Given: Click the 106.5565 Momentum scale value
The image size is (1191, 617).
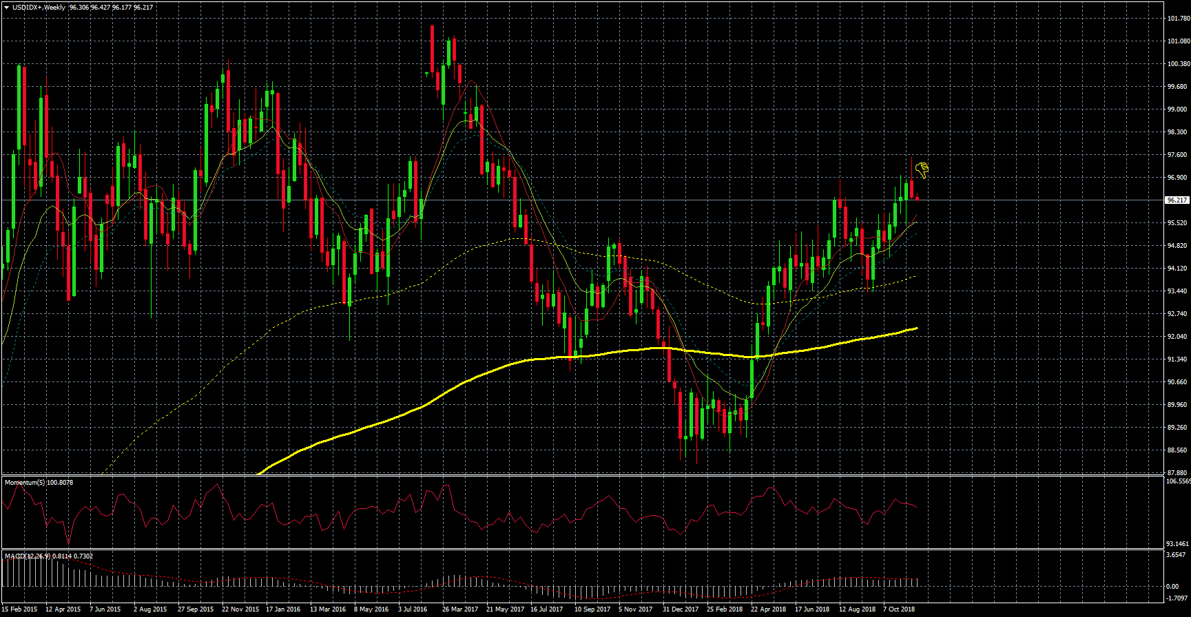Looking at the screenshot, I should click(1178, 482).
